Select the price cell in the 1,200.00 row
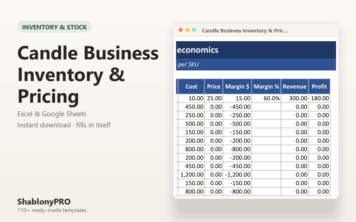 [214, 175]
